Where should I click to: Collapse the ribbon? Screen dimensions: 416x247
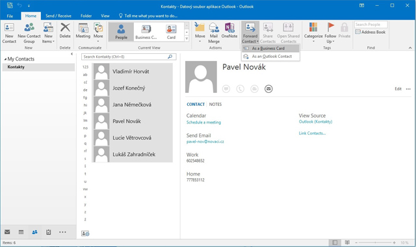coord(410,47)
